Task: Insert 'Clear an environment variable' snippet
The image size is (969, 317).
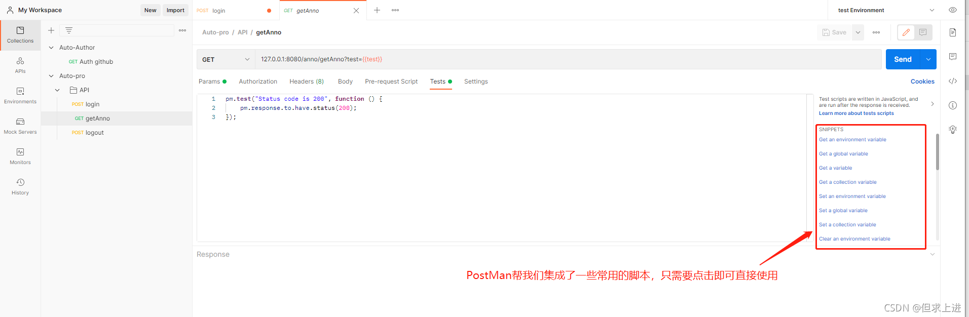Action: point(854,239)
